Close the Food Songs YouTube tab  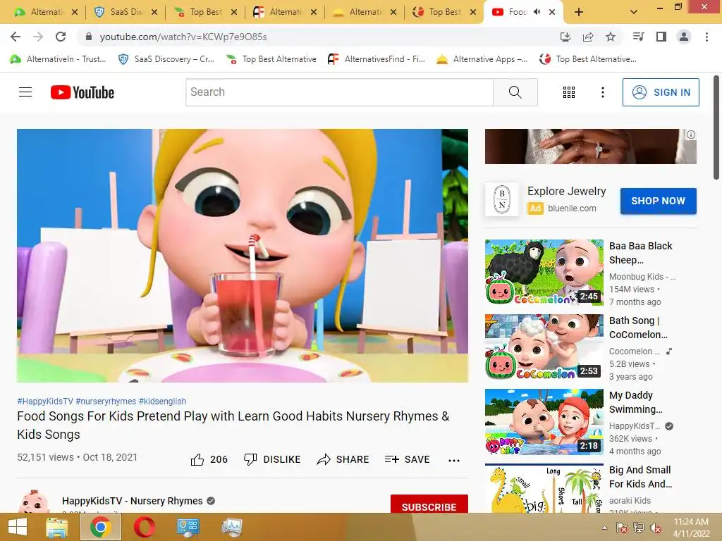tap(552, 13)
